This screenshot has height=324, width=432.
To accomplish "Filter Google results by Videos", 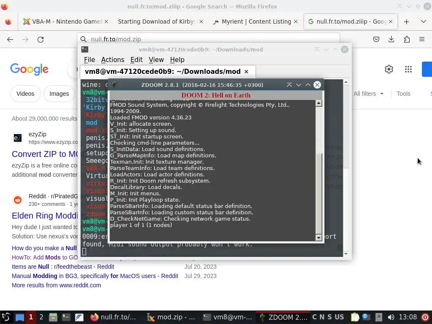I will [25, 94].
